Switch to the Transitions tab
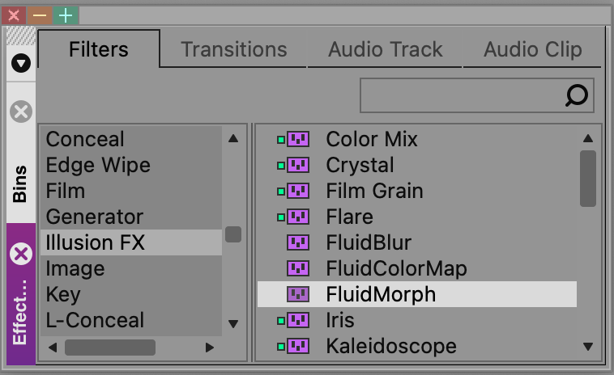The height and width of the screenshot is (375, 614). tap(234, 49)
